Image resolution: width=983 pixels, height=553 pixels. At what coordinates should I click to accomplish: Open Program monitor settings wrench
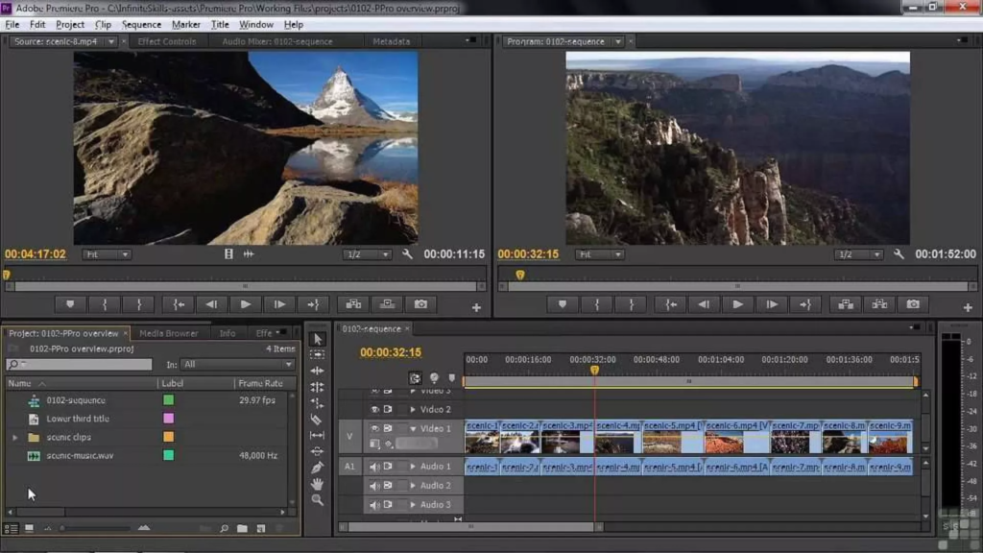(x=899, y=253)
